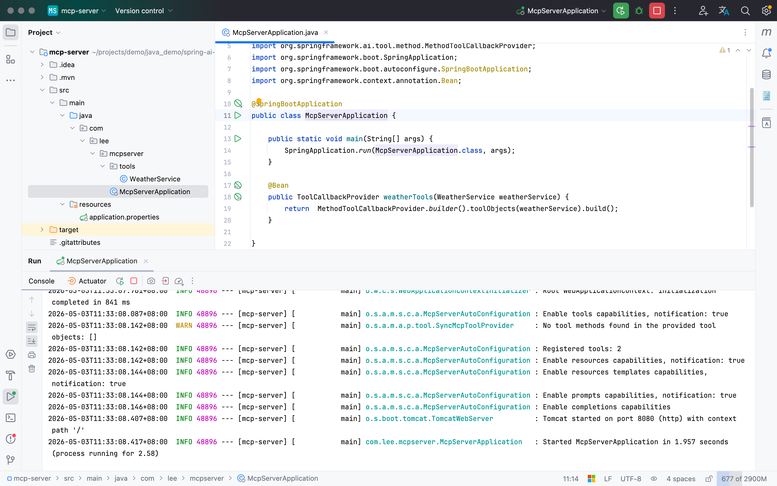Image resolution: width=777 pixels, height=486 pixels.
Task: Click Spring bean gutter icon on line 17
Action: [x=238, y=185]
